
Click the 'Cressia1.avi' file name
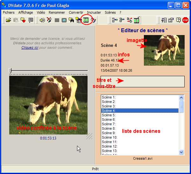[143, 158]
